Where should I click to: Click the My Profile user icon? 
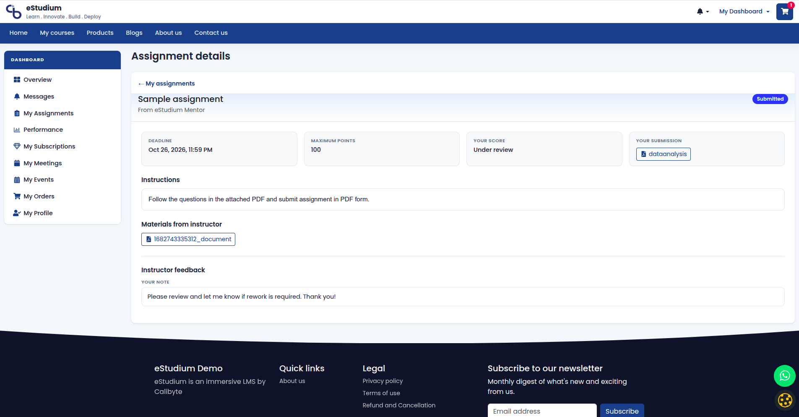coord(17,213)
